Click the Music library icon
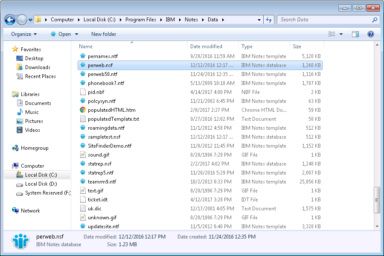 (20, 112)
